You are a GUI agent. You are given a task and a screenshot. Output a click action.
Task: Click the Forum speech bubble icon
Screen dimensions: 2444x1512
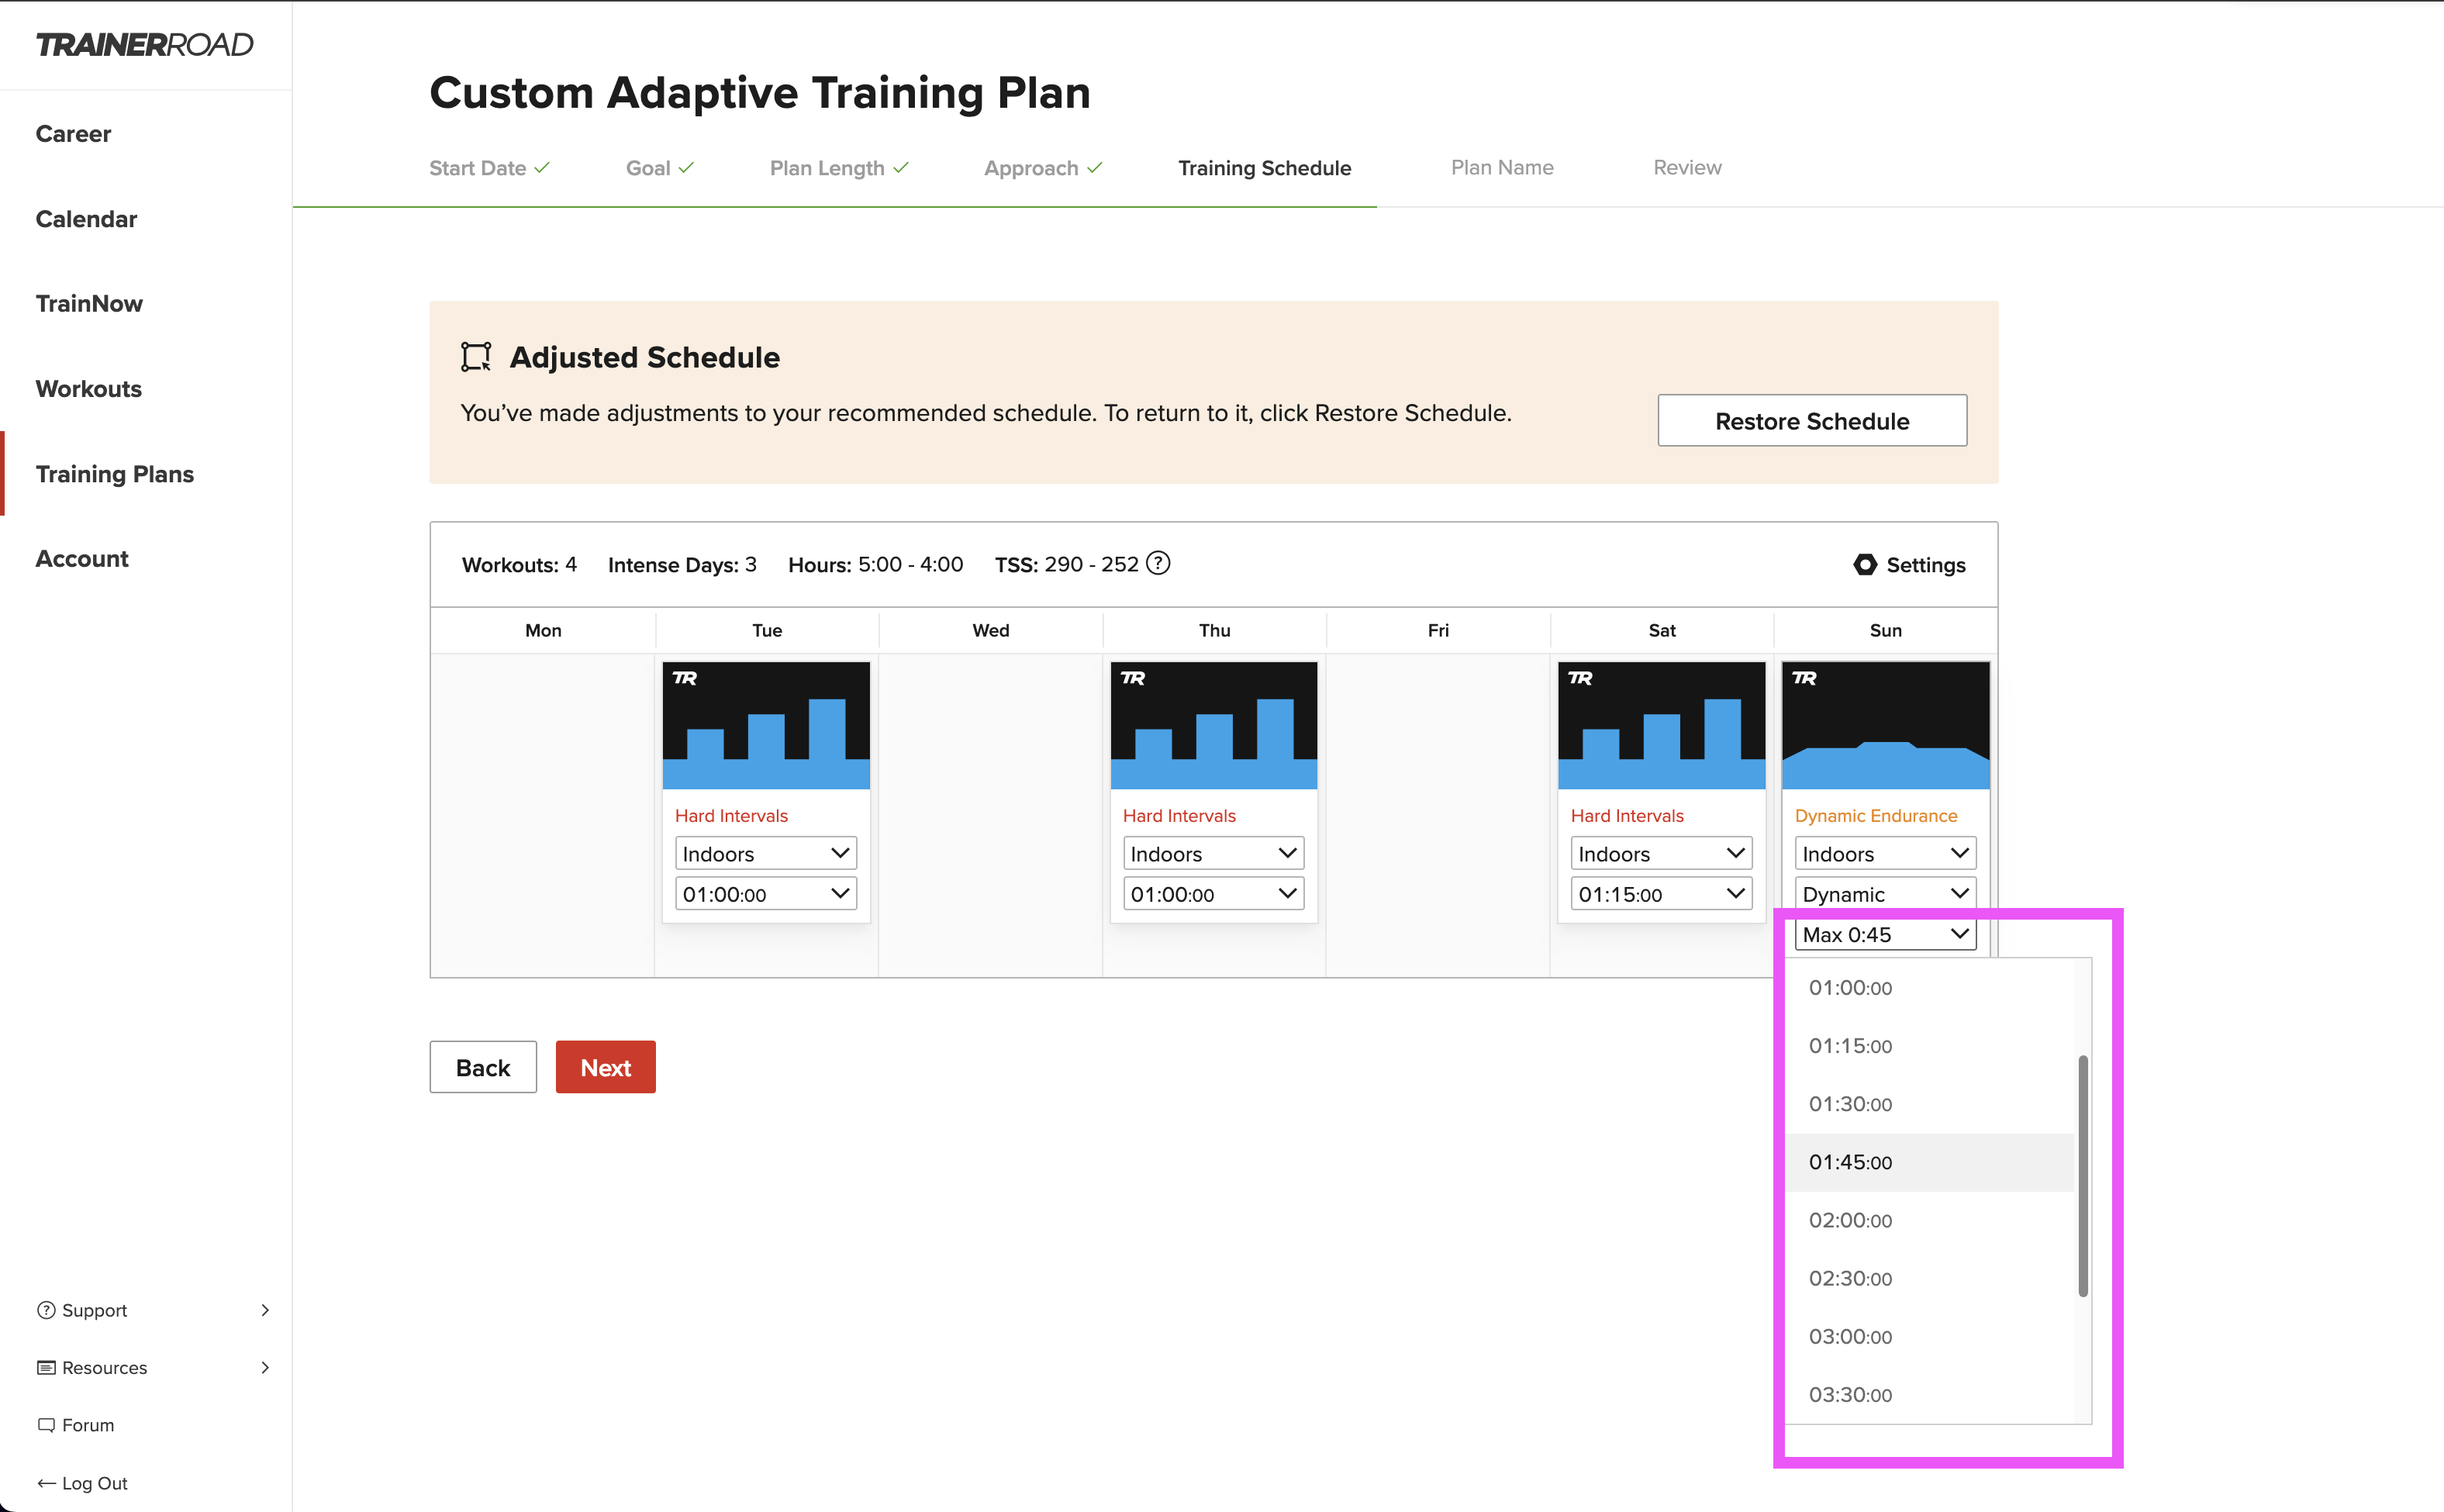click(x=46, y=1425)
